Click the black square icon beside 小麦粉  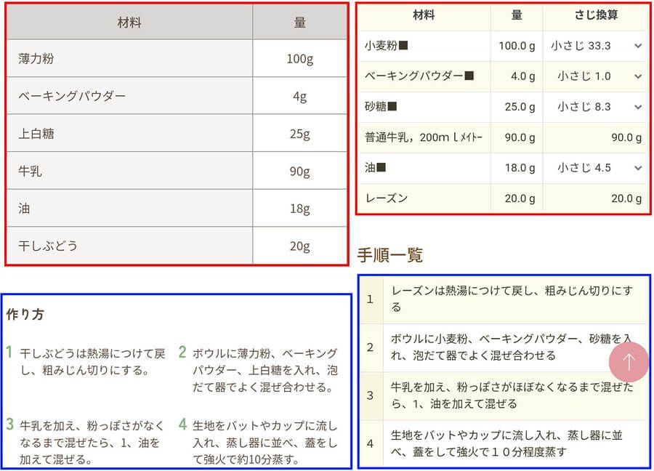coord(404,46)
